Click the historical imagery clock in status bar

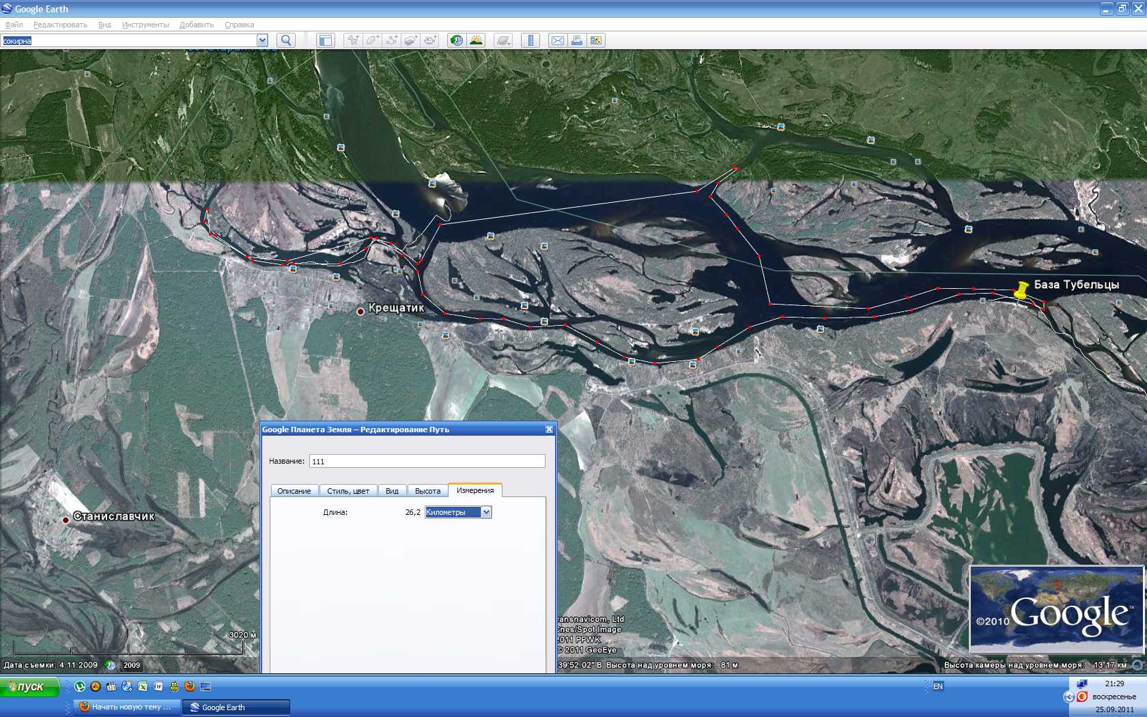[x=111, y=665]
